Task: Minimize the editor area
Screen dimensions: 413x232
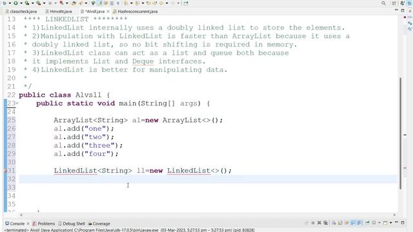Action: click(396, 10)
